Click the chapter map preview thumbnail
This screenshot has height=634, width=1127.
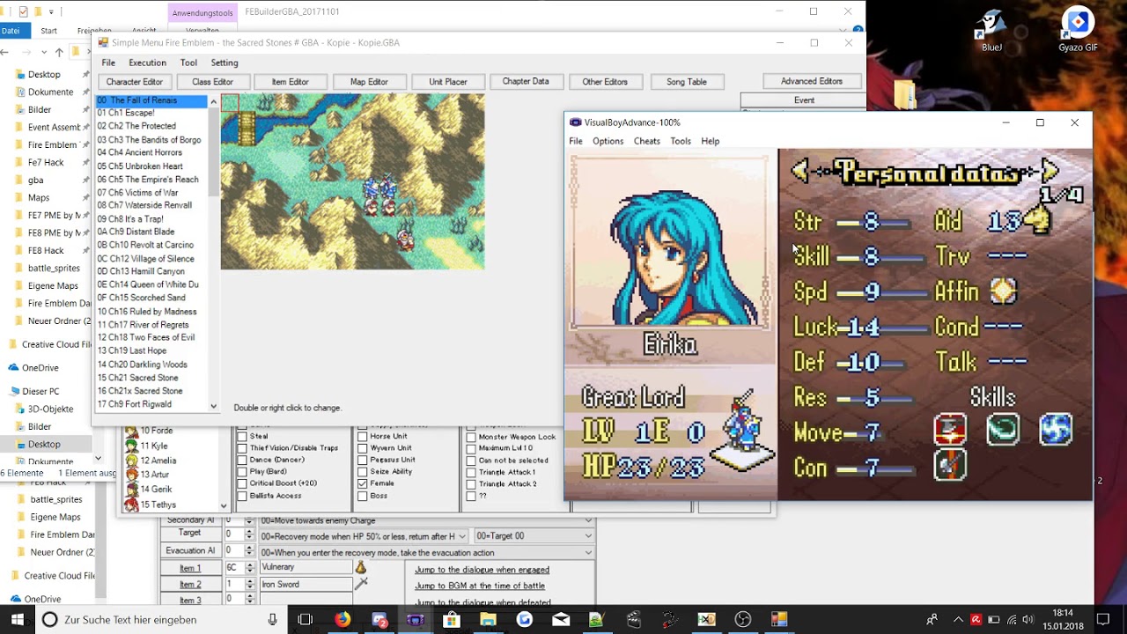click(352, 181)
